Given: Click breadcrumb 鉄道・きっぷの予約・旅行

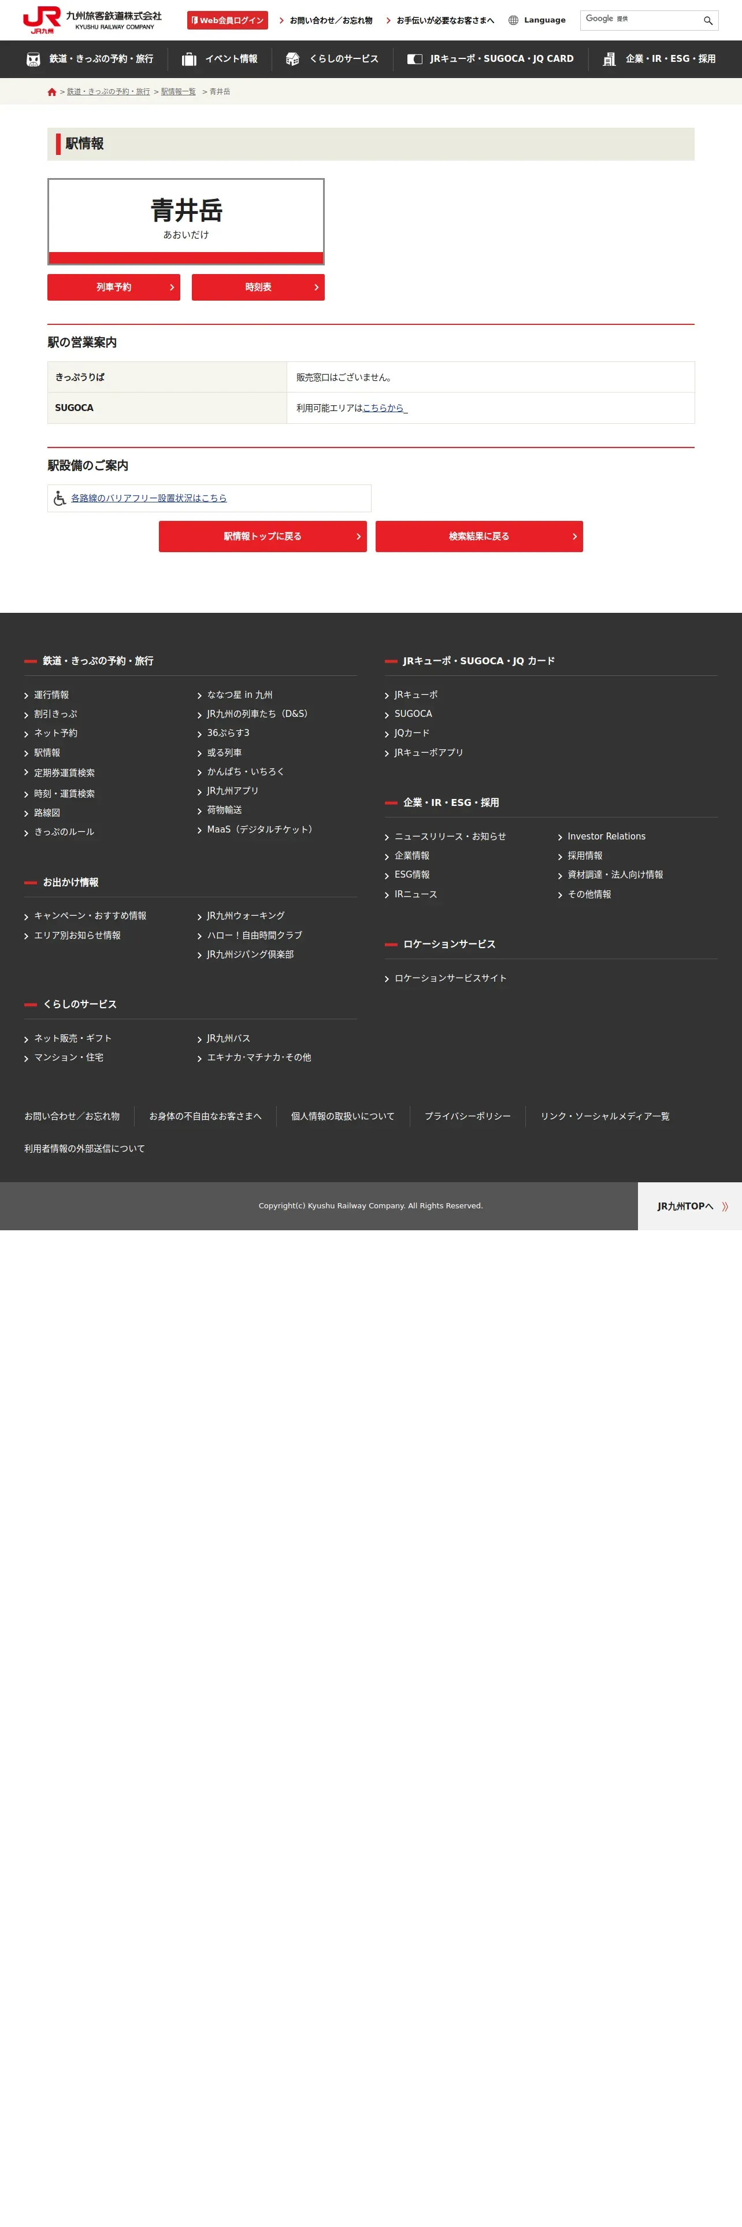Looking at the screenshot, I should point(108,92).
